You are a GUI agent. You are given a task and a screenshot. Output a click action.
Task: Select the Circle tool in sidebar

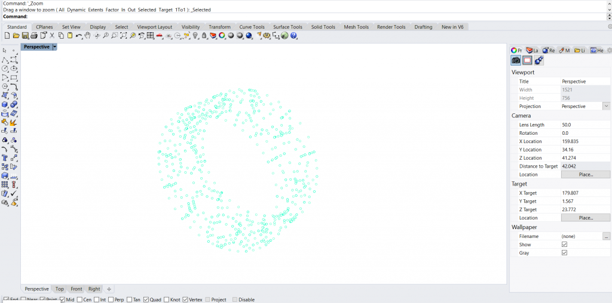tap(5, 69)
